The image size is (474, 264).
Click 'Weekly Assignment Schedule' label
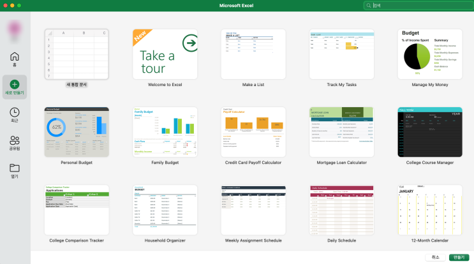click(x=253, y=240)
